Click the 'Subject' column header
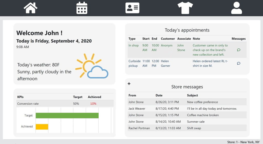Image resolution: width=263 pixels, height=144 pixels. (192, 95)
